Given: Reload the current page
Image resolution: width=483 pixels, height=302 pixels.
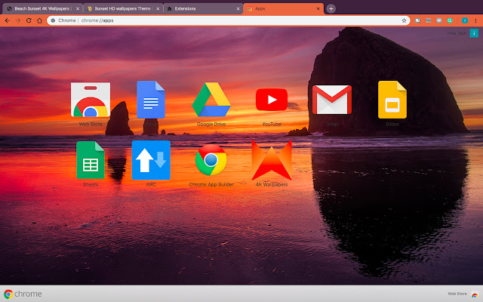Looking at the screenshot, I should [x=29, y=20].
